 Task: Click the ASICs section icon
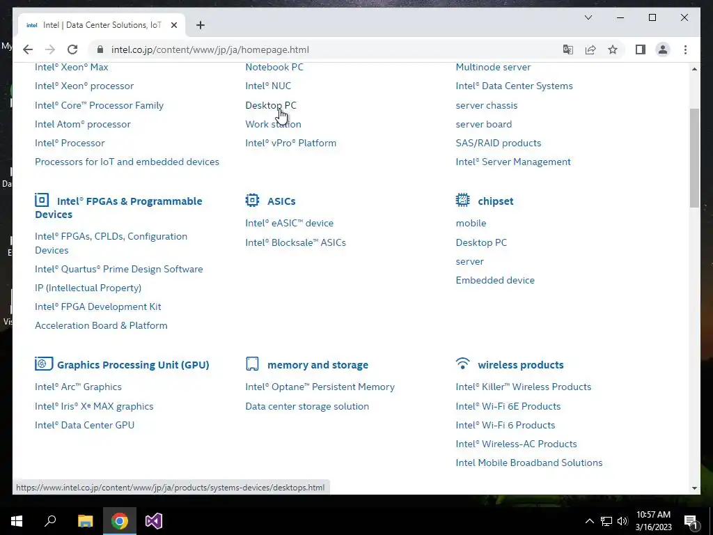coord(252,200)
